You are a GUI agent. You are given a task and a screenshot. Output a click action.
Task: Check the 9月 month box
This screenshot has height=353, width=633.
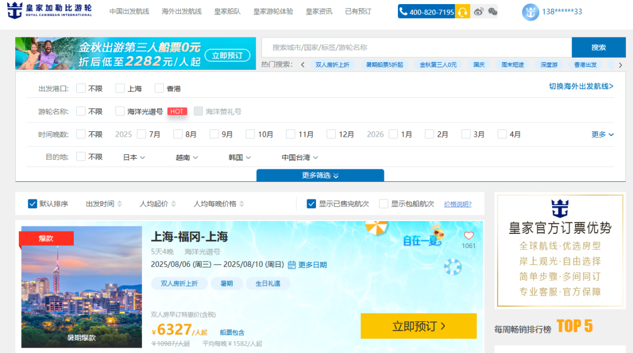pyautogui.click(x=214, y=134)
